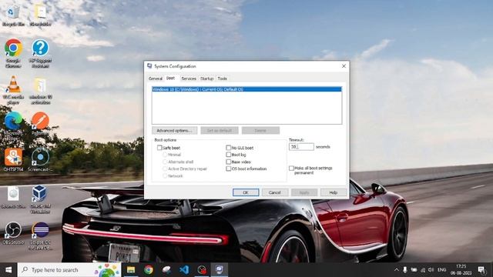493x277 pixels.
Task: Open the OBS Studio desktop shortcut
Action: tap(13, 233)
